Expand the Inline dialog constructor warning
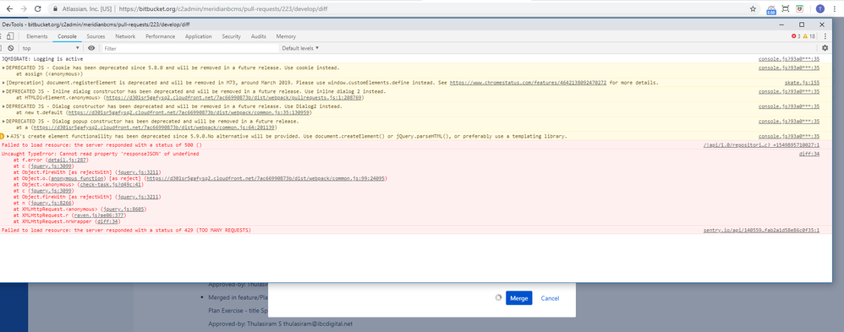 coord(3,91)
